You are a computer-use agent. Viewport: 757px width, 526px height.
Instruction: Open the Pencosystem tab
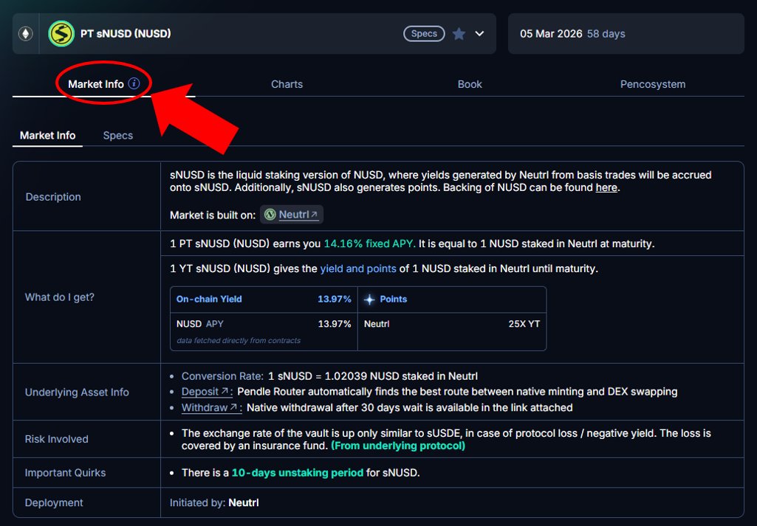(653, 84)
